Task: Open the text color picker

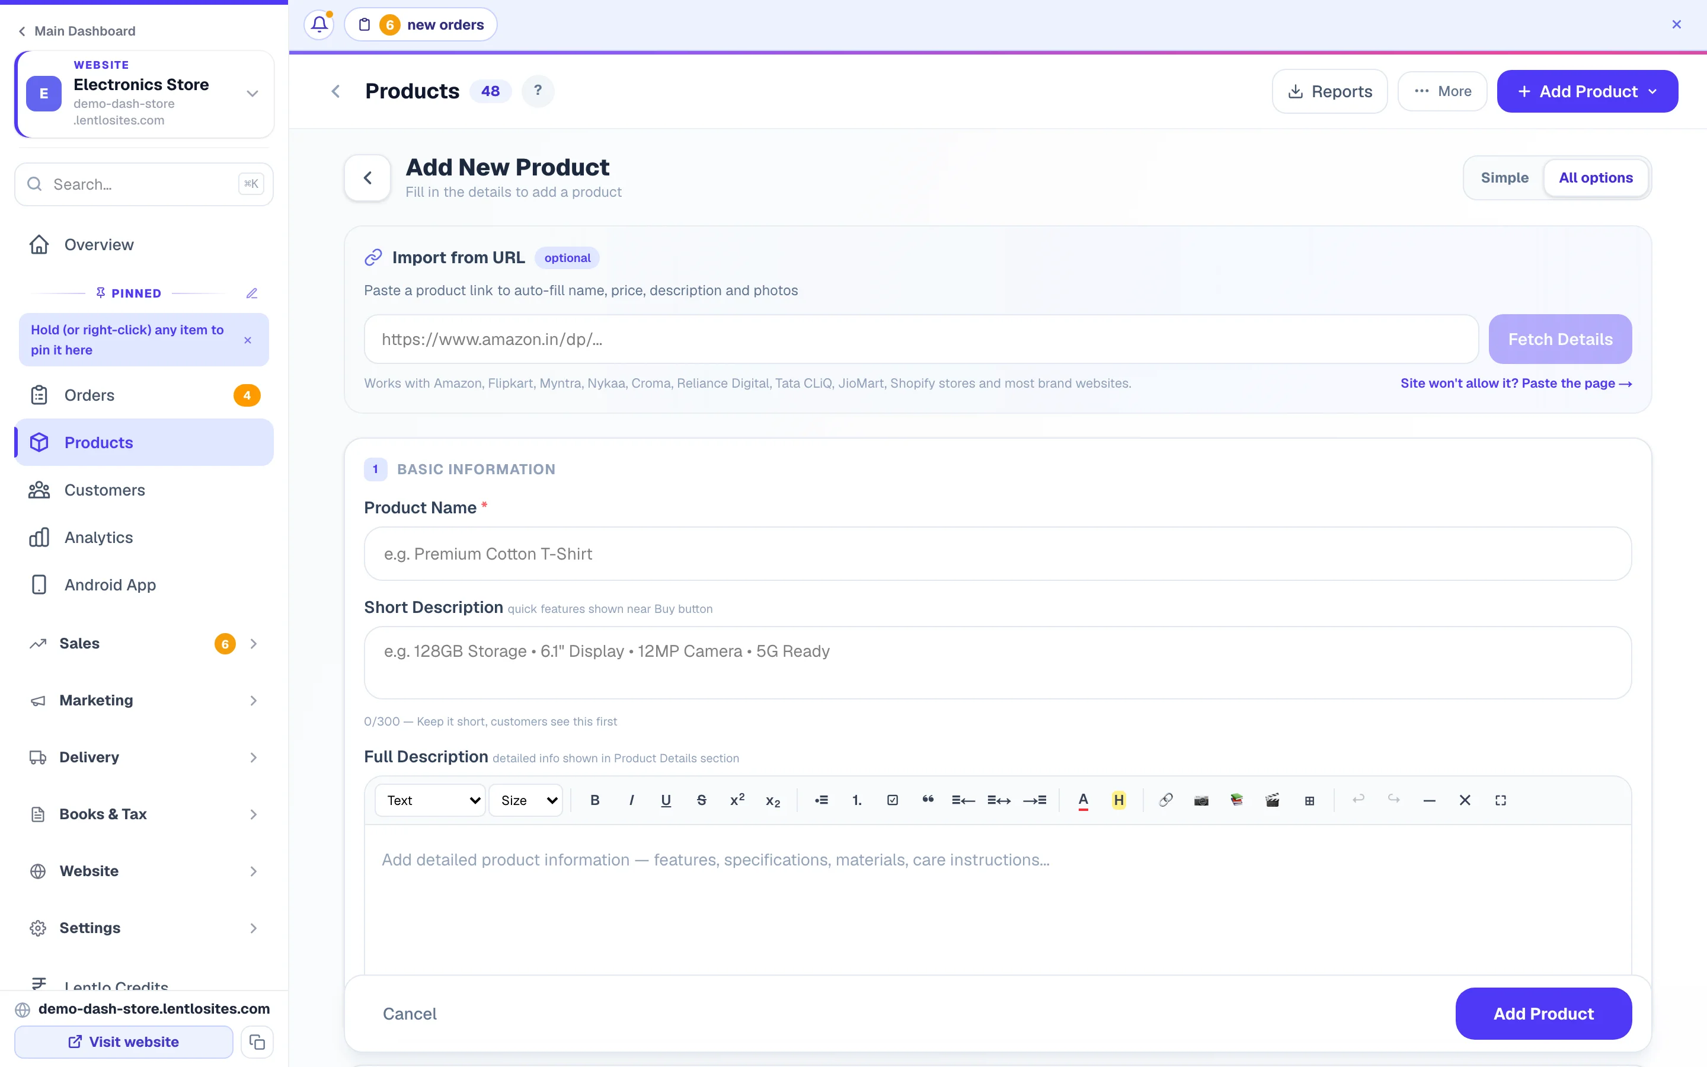Action: (1083, 800)
